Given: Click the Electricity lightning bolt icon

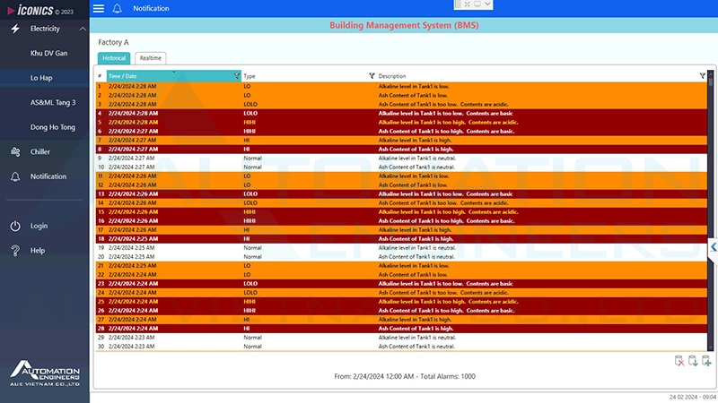Looking at the screenshot, I should 15,29.
